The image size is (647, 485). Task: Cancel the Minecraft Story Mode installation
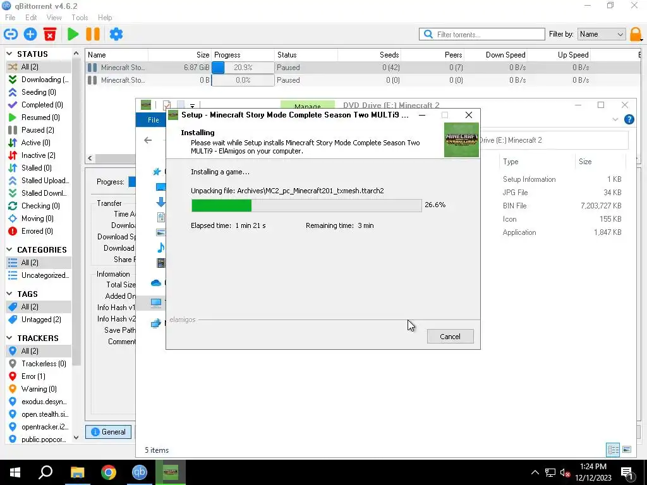click(450, 337)
